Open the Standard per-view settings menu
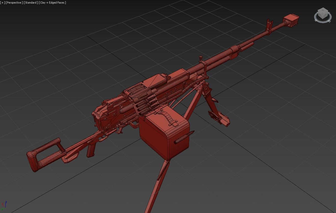Screen dimensions: 336x213 [x=31, y=3]
